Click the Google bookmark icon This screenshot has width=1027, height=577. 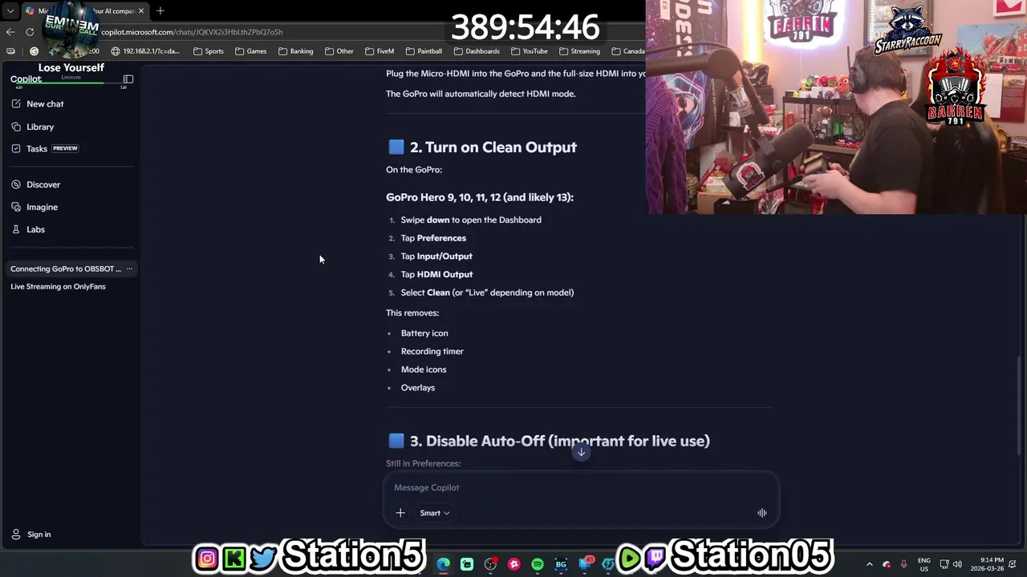coord(34,50)
